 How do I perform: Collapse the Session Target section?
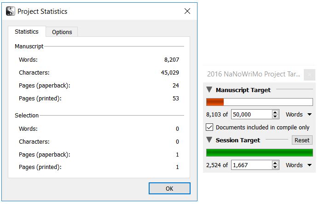pos(209,140)
